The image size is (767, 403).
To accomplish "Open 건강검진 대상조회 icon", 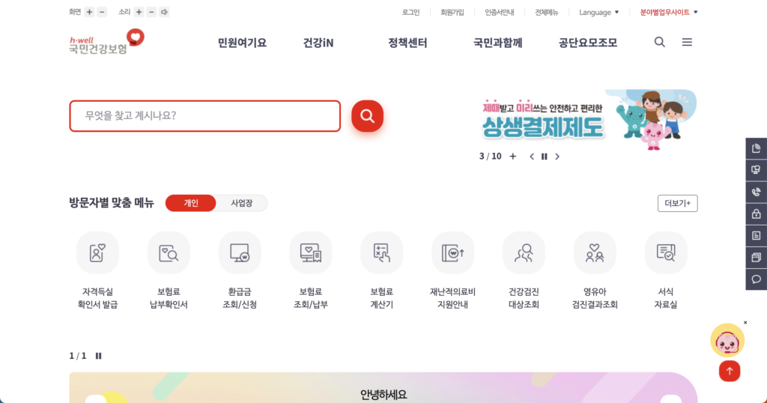I will tap(524, 253).
